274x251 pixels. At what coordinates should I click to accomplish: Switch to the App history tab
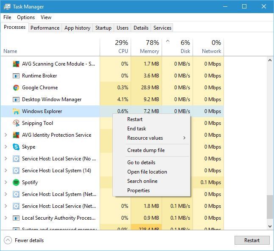pos(78,28)
